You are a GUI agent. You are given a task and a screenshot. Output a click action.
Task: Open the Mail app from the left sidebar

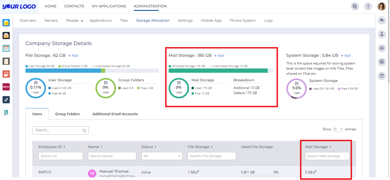click(6, 35)
